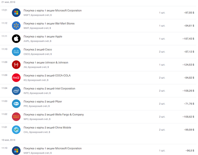Open the Coca-Cola logo icon
198x155 pixels.
pyautogui.click(x=16, y=78)
